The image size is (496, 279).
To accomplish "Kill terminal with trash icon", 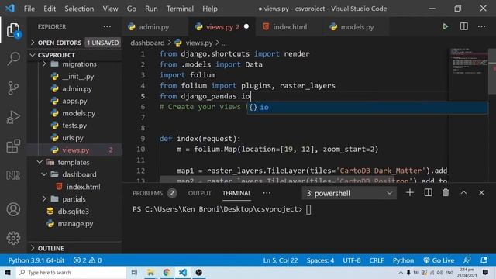I will [x=446, y=193].
